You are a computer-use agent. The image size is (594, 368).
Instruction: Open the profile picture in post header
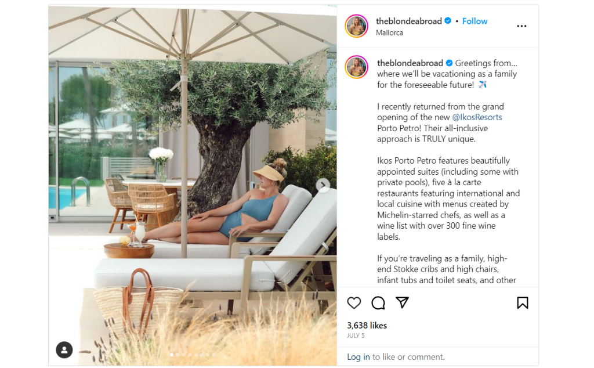click(x=357, y=26)
